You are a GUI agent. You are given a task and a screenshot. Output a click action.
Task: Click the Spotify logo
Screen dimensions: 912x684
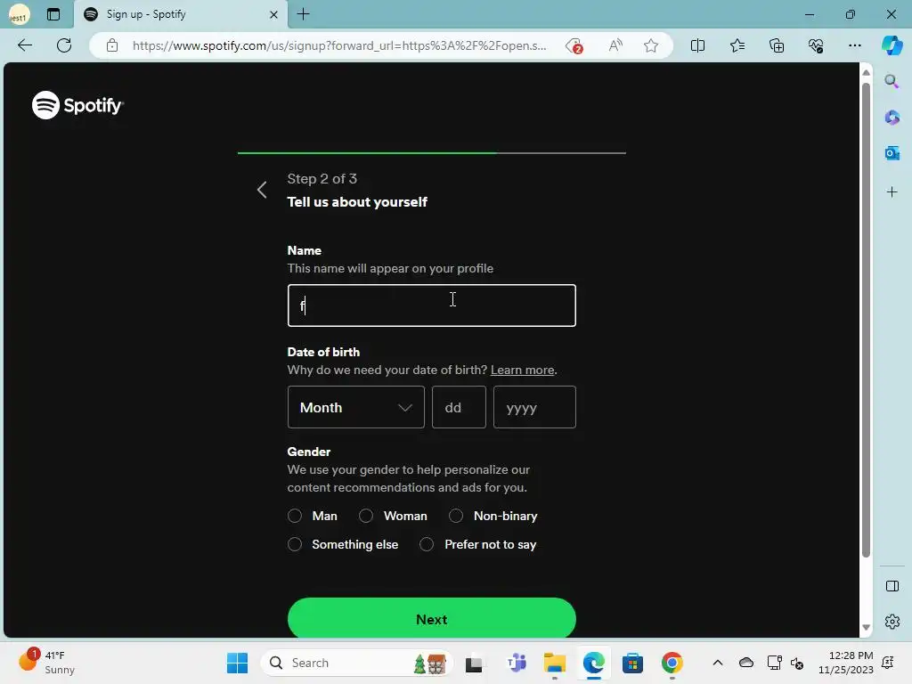[78, 105]
